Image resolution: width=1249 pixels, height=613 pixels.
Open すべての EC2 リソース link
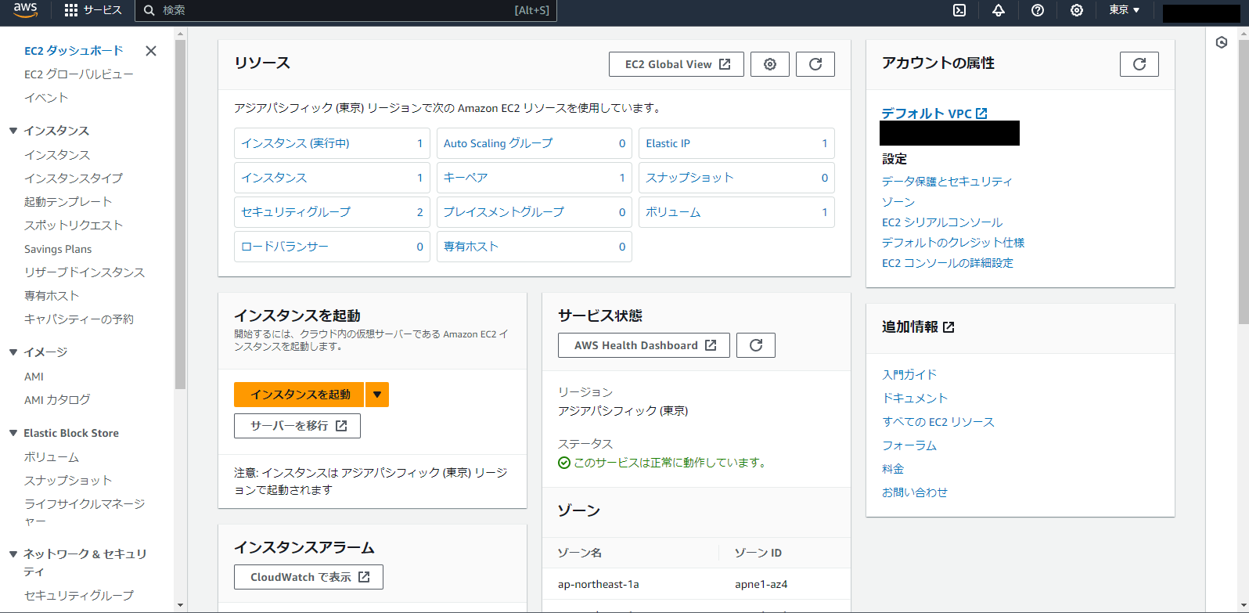(x=938, y=422)
